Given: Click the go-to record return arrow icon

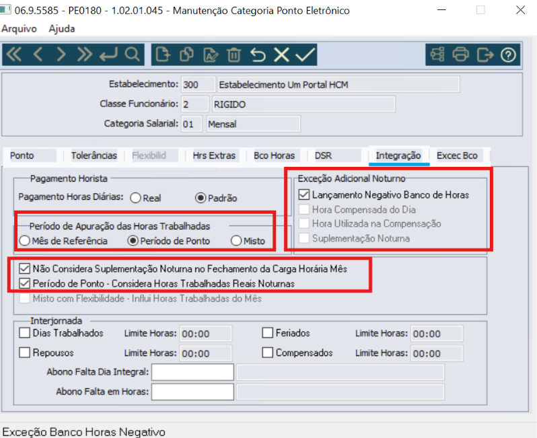Looking at the screenshot, I should (x=108, y=54).
